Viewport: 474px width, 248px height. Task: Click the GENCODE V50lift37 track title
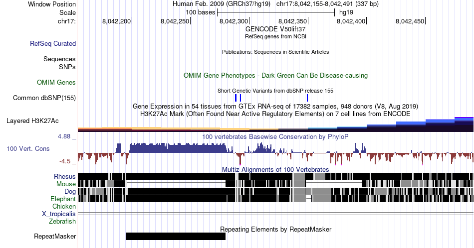[275, 29]
